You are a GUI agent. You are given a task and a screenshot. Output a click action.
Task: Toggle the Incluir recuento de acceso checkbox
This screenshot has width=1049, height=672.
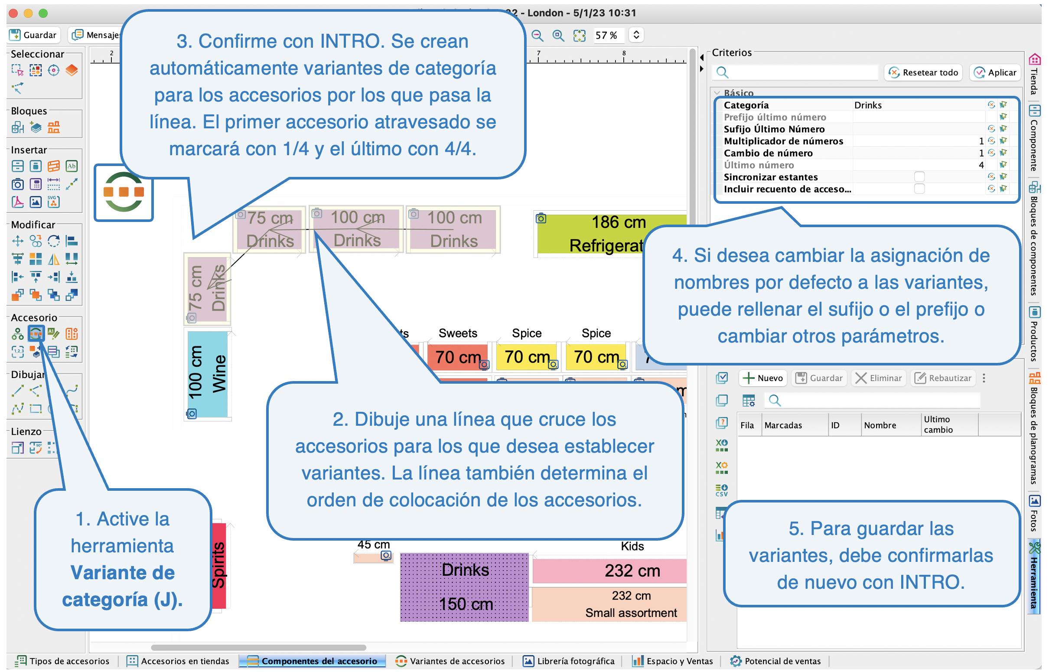919,189
